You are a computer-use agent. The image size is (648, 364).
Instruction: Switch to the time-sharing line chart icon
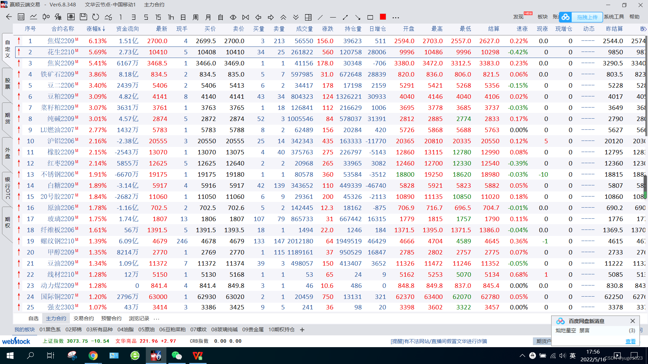coord(33,17)
